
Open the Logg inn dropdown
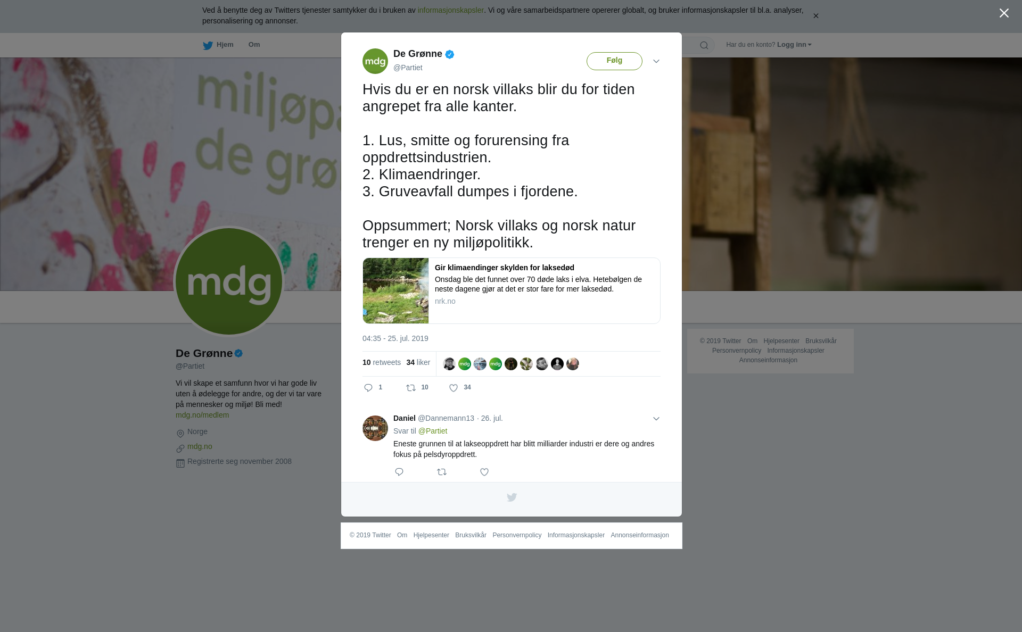(x=794, y=45)
